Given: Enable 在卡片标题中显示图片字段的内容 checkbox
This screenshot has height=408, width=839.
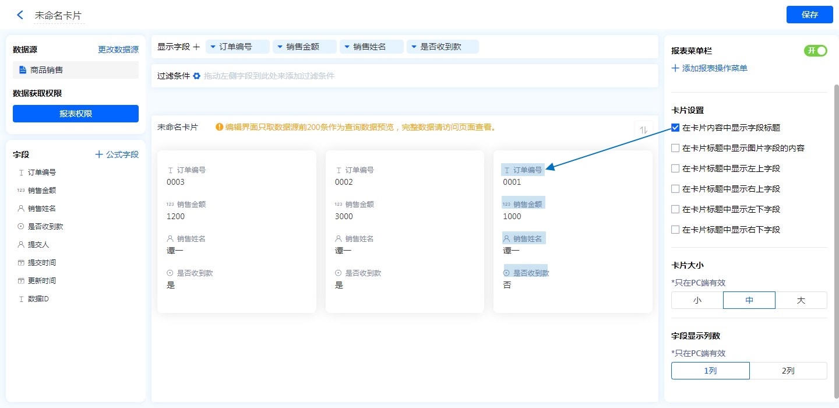Looking at the screenshot, I should tap(675, 148).
